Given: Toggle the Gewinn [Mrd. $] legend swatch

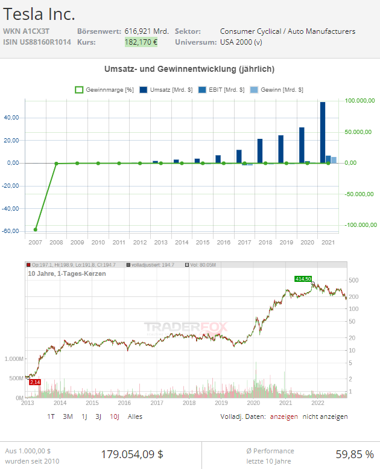Looking at the screenshot, I should [254, 90].
